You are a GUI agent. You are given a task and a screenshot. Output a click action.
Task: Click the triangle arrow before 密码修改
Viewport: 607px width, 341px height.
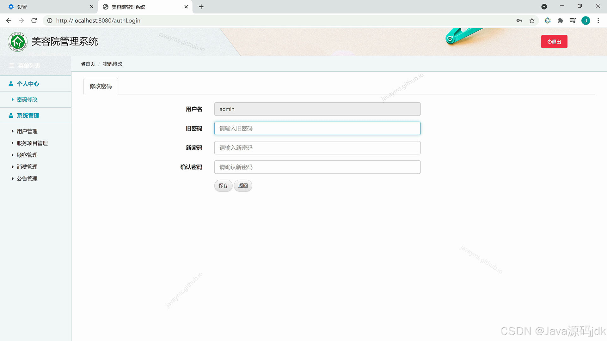point(13,99)
